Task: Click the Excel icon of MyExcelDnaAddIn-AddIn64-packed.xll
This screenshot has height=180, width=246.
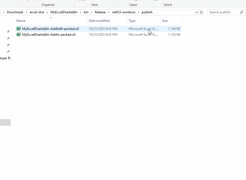Action: point(19,29)
